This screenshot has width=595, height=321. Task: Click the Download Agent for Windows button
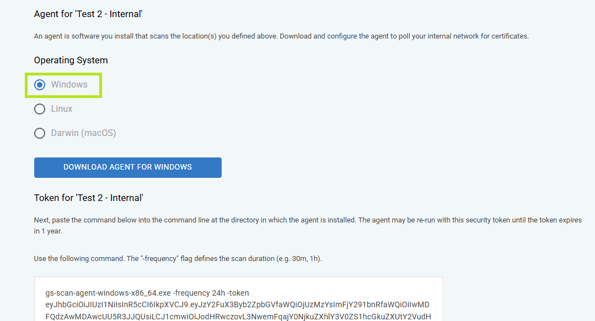click(x=128, y=167)
